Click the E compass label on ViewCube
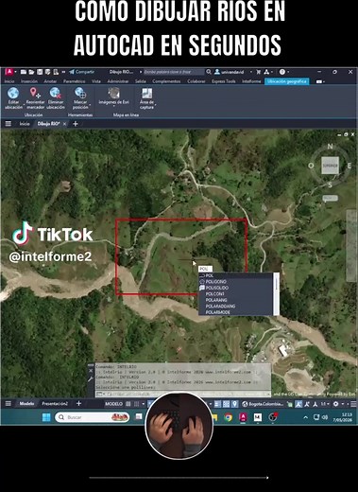This screenshot has height=492, width=358. click(x=349, y=166)
